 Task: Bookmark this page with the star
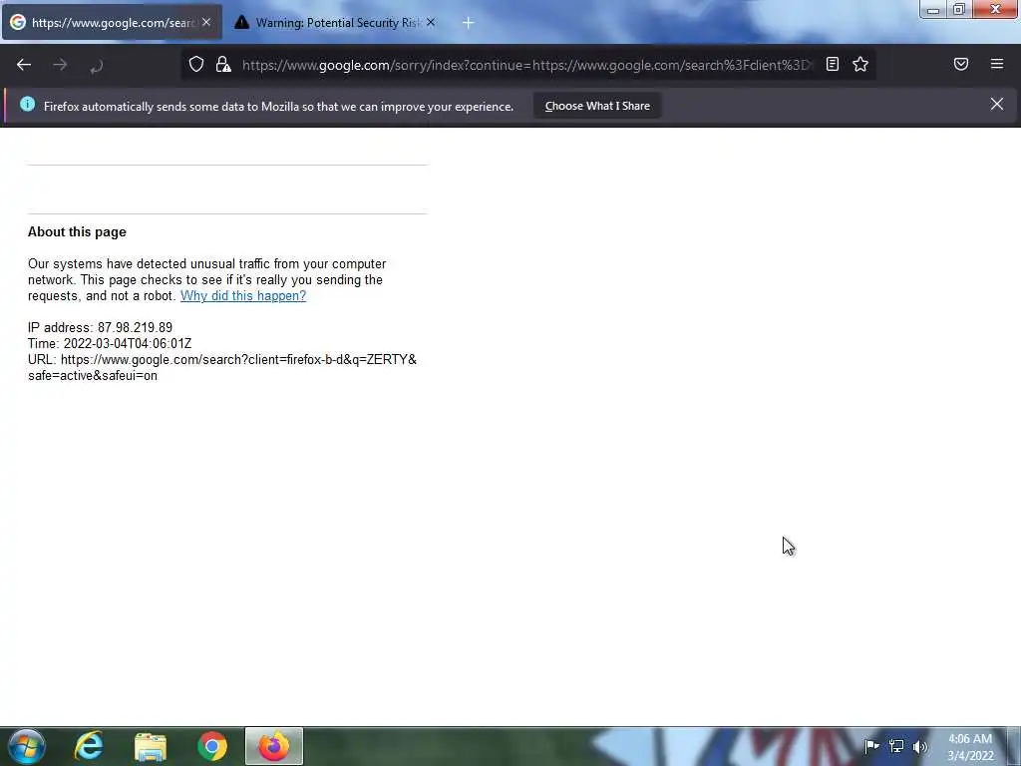[860, 65]
